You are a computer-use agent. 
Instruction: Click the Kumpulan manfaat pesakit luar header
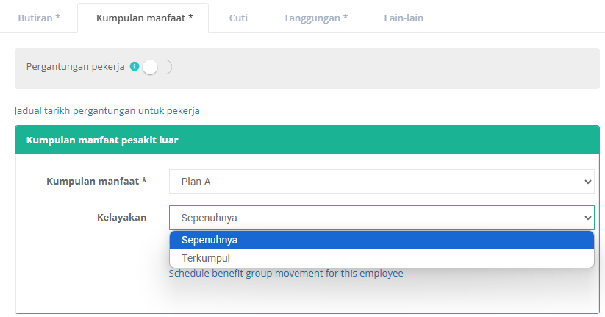102,140
